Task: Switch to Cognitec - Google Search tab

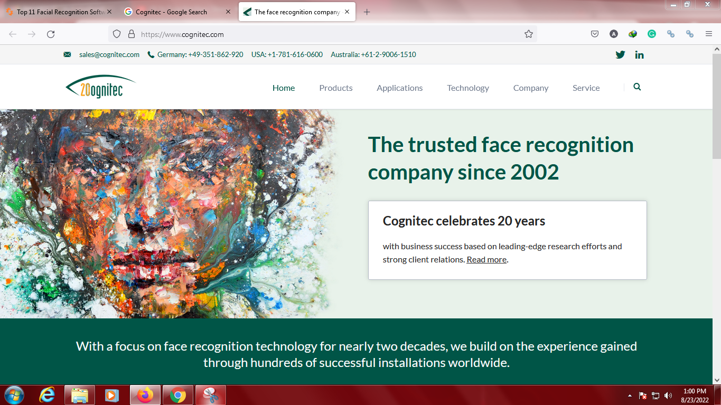Action: 177,12
